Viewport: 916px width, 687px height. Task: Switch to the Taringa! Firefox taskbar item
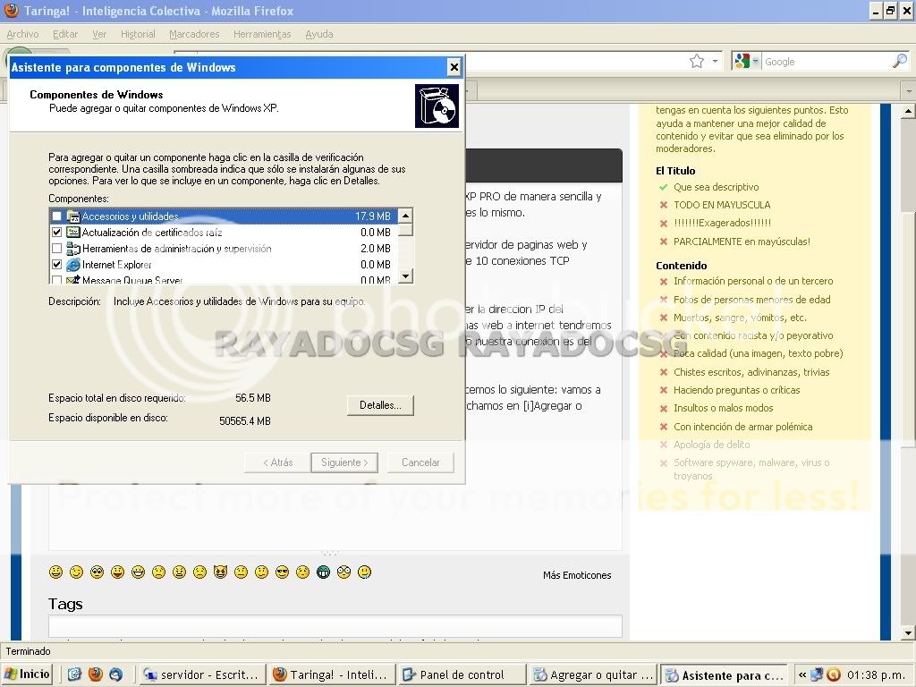332,674
